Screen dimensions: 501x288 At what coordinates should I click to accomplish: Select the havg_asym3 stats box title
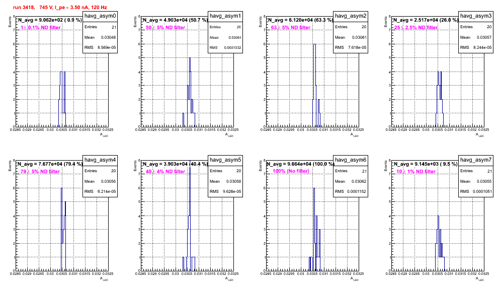476,16
